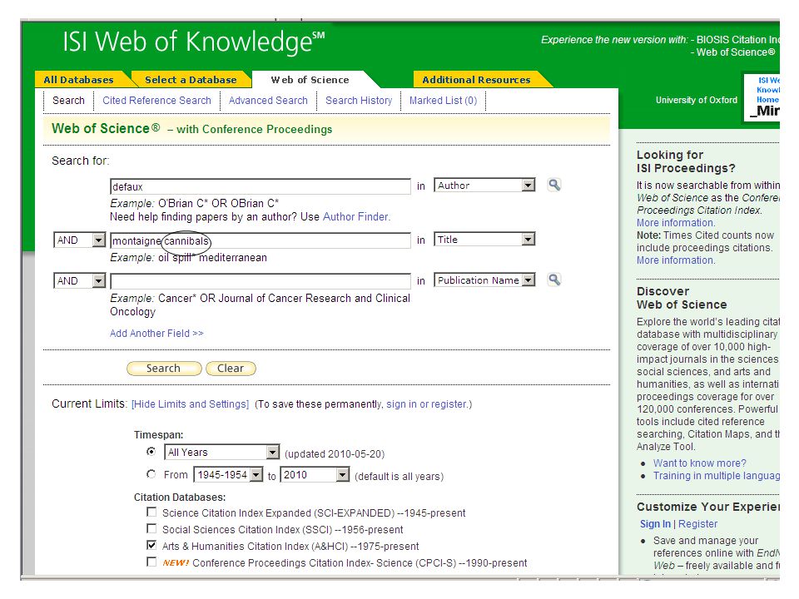Click Want to know more? link
The image size is (799, 599).
tap(700, 463)
